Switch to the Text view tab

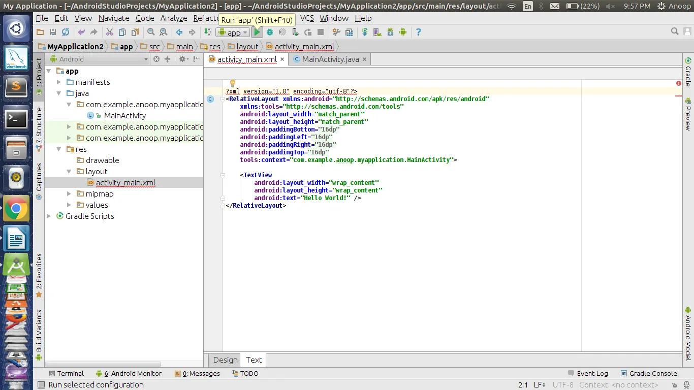click(254, 360)
